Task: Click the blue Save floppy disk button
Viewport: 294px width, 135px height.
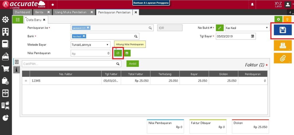Action: pos(283,30)
